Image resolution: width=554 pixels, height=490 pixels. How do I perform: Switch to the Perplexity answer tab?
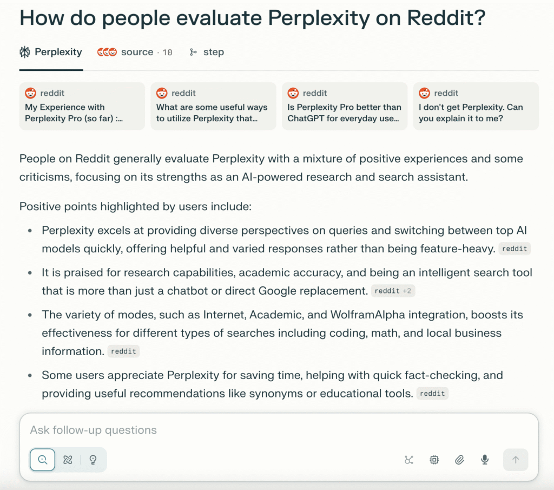point(51,53)
